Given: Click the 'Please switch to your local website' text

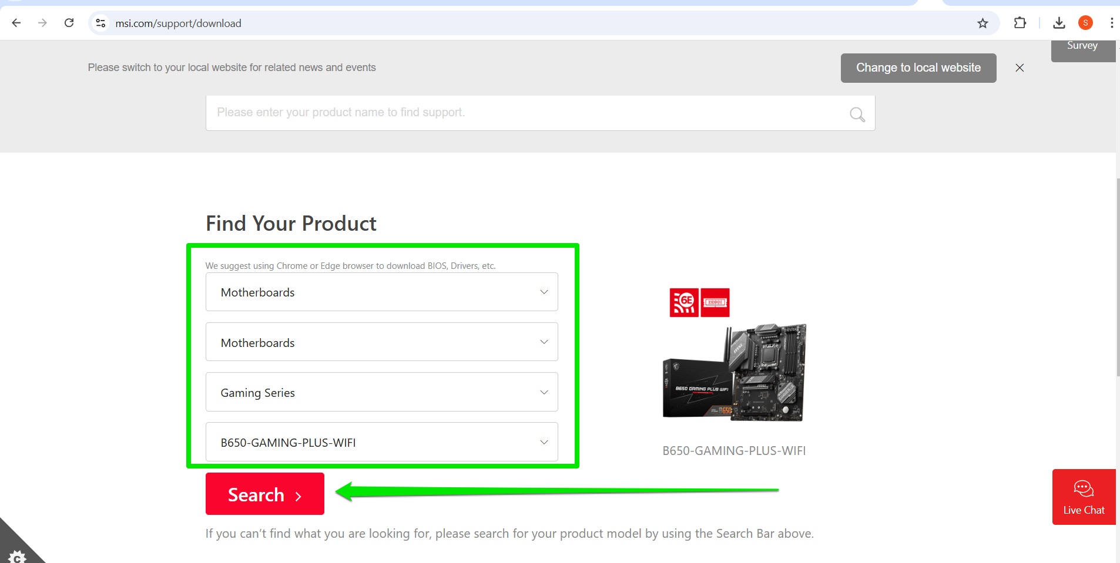Looking at the screenshot, I should [x=232, y=68].
